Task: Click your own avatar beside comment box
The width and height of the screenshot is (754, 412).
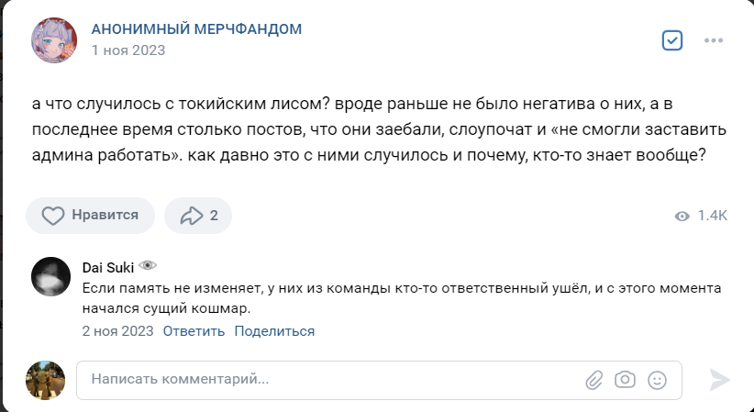Action: point(45,380)
